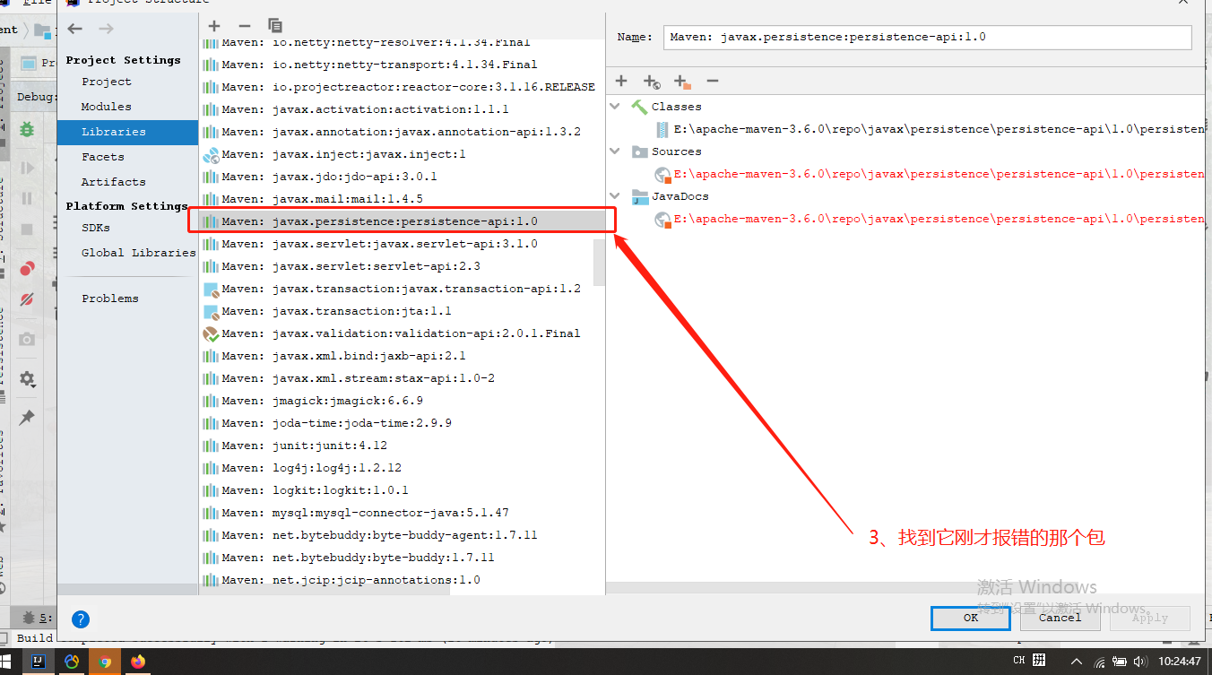1212x675 pixels.
Task: Click the exclude root icon
Action: click(x=682, y=82)
